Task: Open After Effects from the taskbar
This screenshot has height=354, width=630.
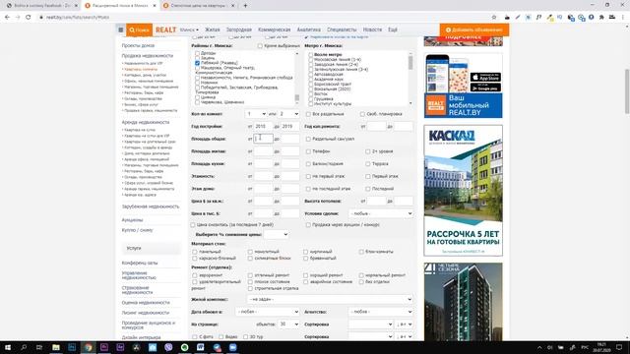Action: [120, 347]
